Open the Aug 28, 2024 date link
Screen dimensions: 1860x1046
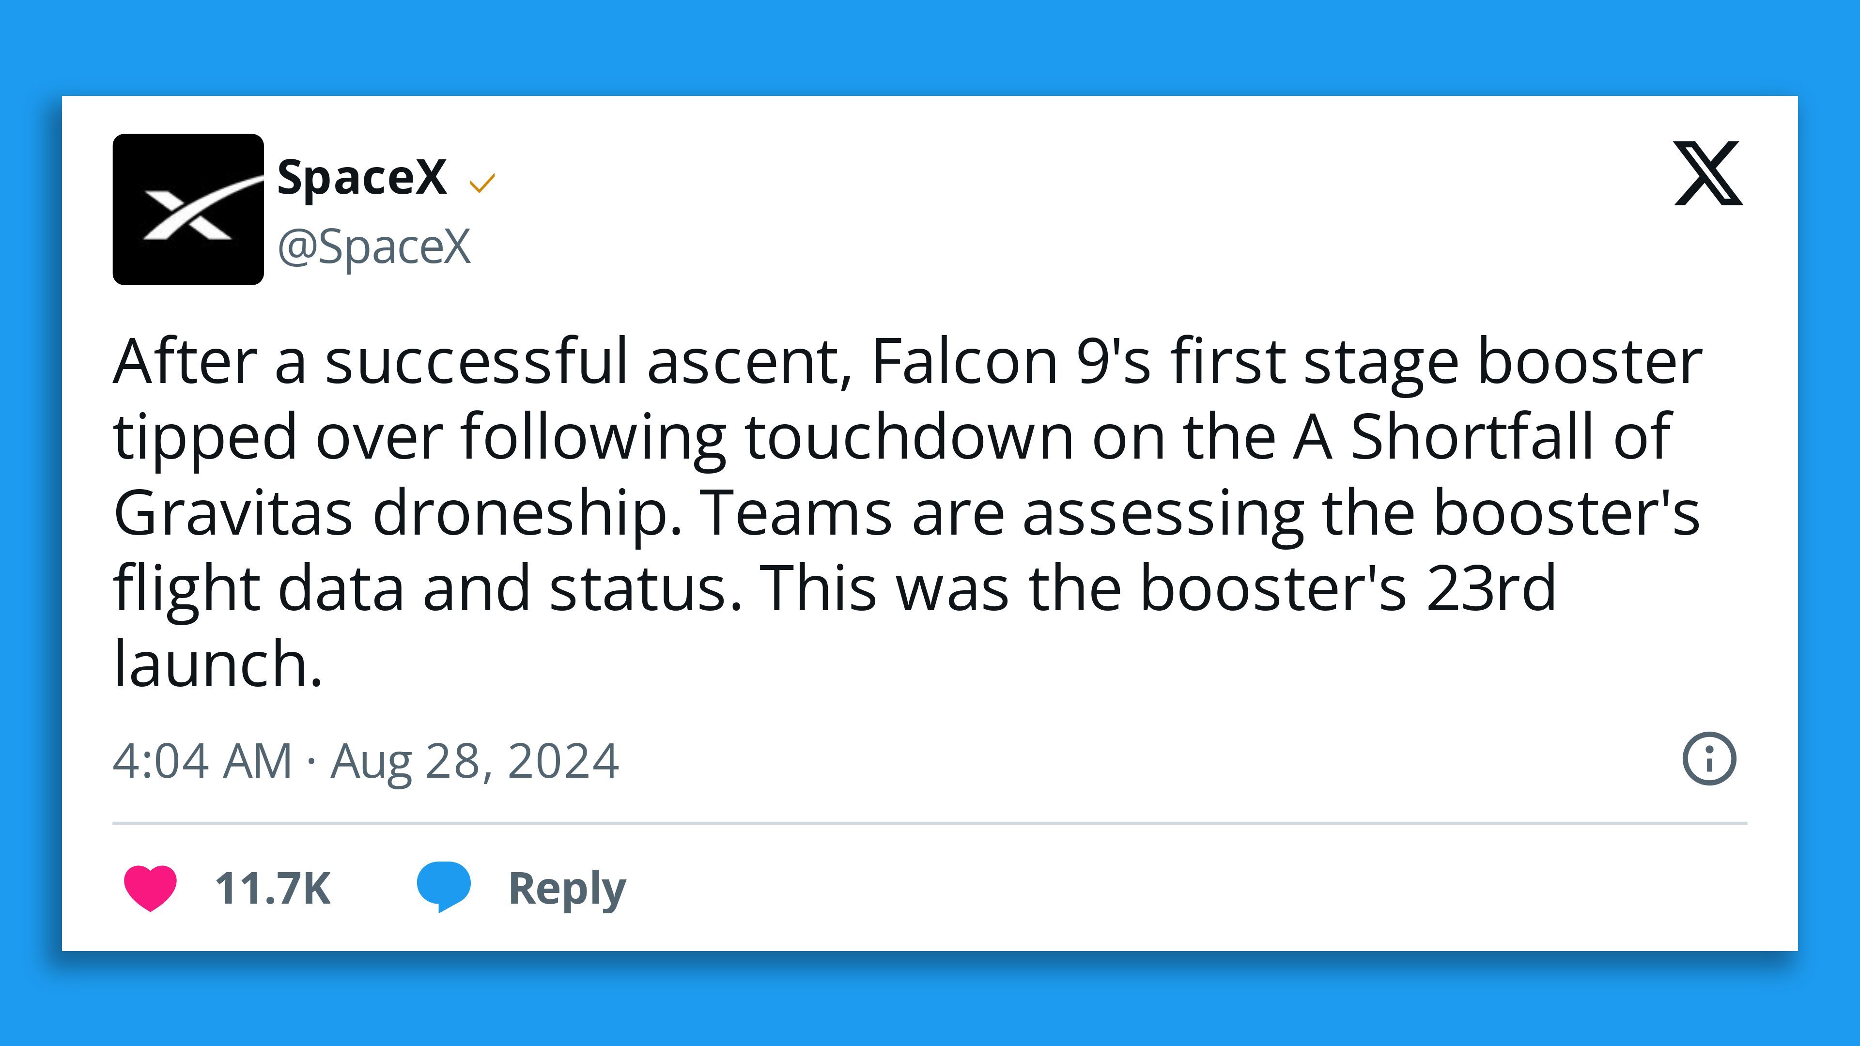point(474,761)
